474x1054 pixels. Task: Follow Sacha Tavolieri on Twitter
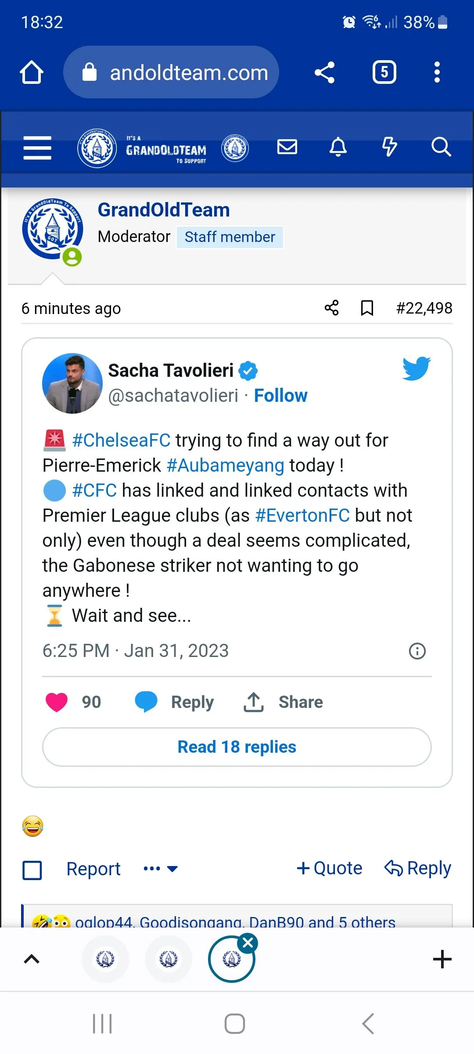tap(280, 396)
